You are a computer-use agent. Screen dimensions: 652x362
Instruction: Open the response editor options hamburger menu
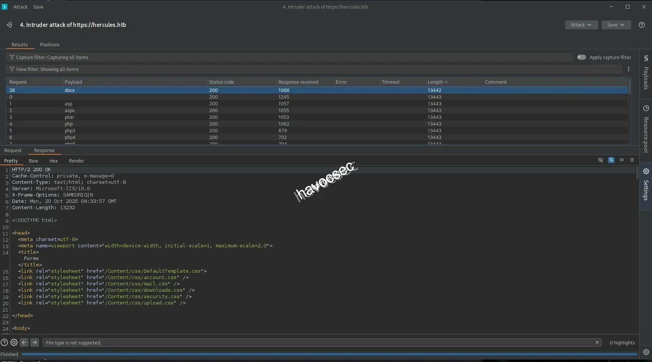coord(633,160)
